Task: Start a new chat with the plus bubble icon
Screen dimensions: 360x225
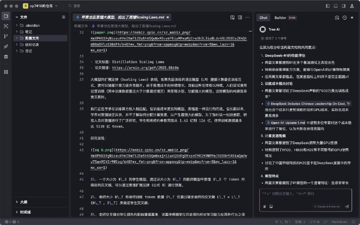Action: click(337, 18)
